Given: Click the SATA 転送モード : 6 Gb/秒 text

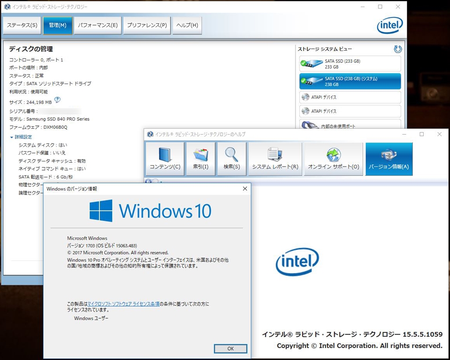Looking at the screenshot, I should click(46, 177).
